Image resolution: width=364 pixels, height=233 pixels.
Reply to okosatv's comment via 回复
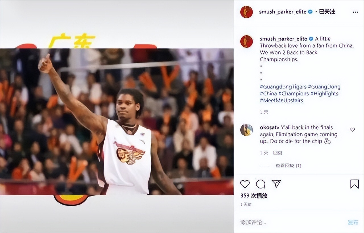(278, 153)
